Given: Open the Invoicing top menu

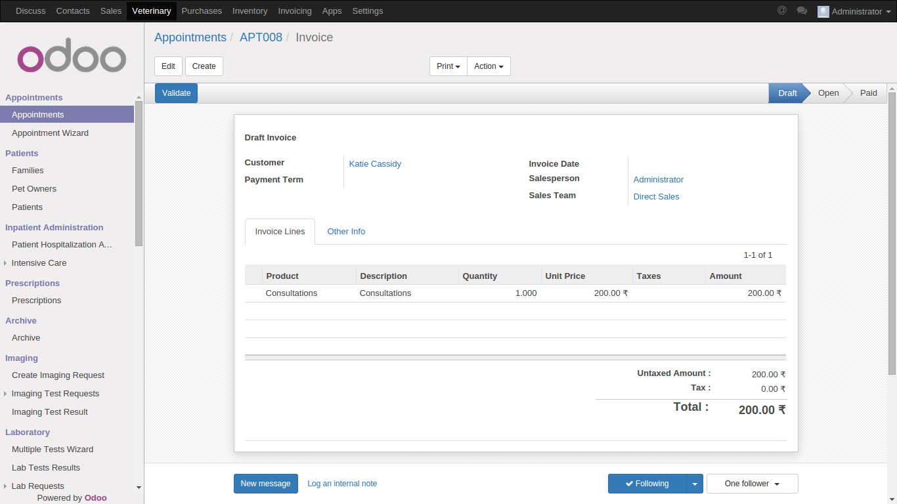Looking at the screenshot, I should coord(295,11).
